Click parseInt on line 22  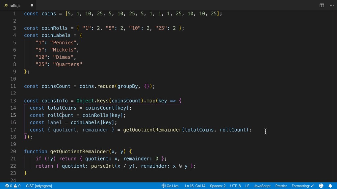[x=103, y=166]
